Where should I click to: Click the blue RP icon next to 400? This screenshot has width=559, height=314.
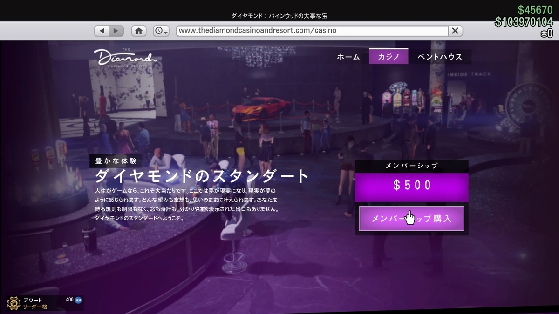point(77,301)
